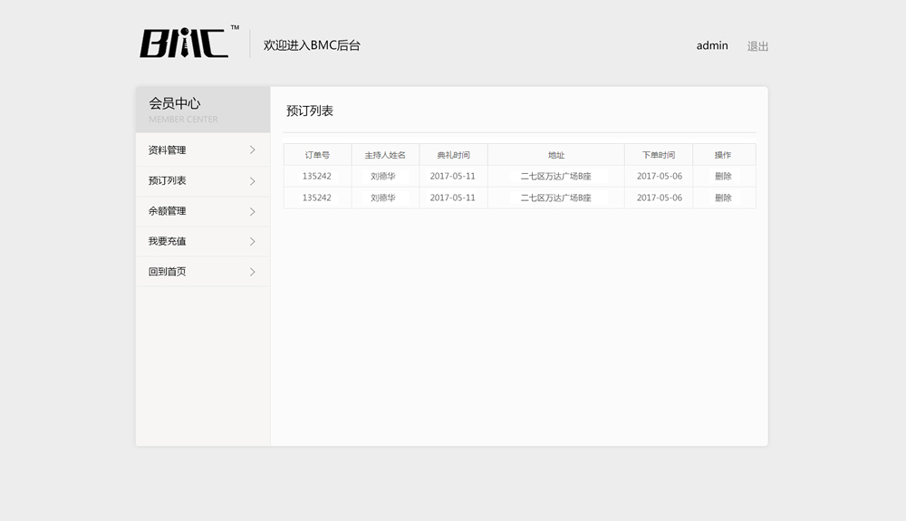Click the 订单号 column header
Screen dimensions: 906x521
coord(317,155)
